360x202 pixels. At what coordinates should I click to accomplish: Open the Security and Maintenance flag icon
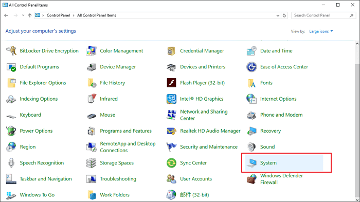pos(171,147)
